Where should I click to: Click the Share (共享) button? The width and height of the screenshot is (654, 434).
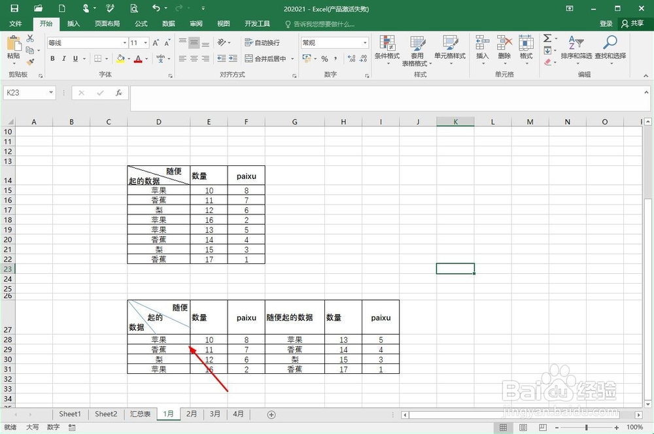[x=632, y=24]
